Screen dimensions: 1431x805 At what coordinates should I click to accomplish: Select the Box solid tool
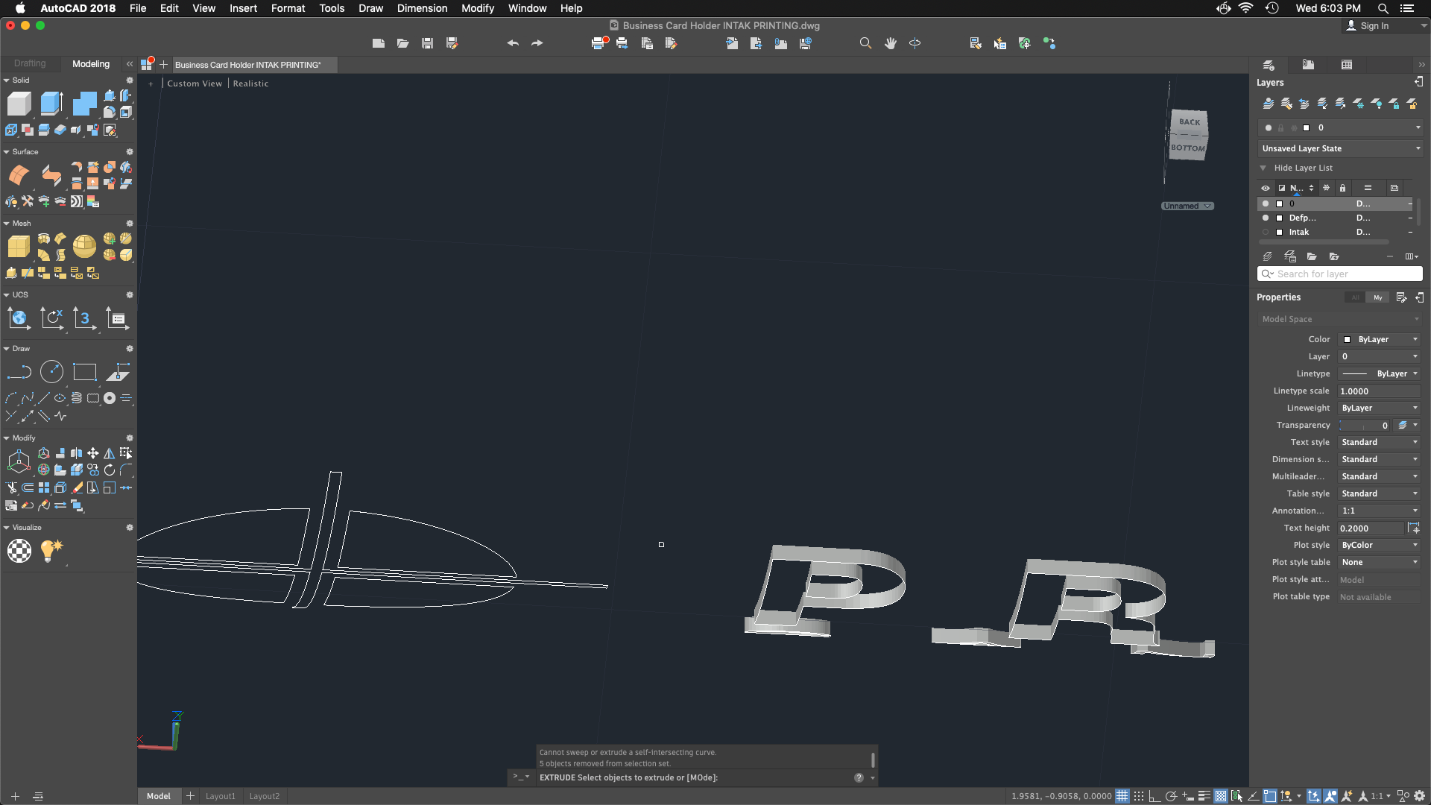(x=19, y=104)
